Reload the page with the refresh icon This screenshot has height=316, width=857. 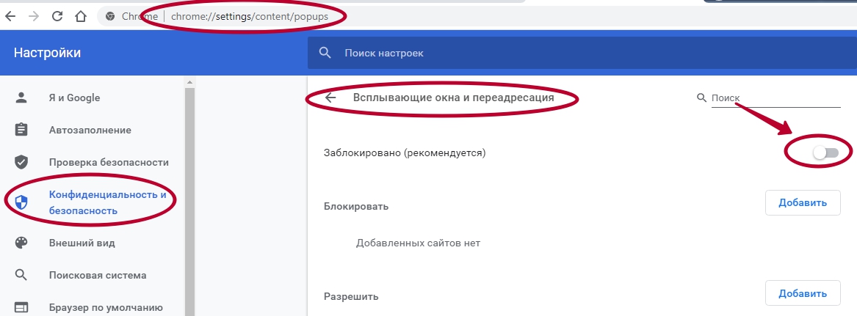[58, 15]
